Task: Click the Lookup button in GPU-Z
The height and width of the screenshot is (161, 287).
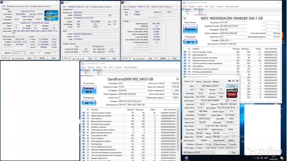Action: (x=232, y=86)
